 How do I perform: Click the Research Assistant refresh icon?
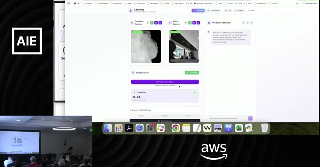pyautogui.click(x=248, y=23)
